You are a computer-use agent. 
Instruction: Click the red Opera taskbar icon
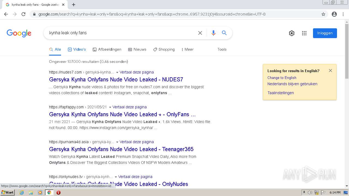click(58, 192)
